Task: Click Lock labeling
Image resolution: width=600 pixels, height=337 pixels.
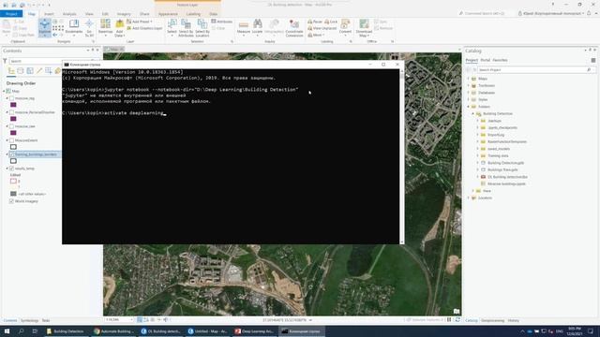Action: point(331,22)
